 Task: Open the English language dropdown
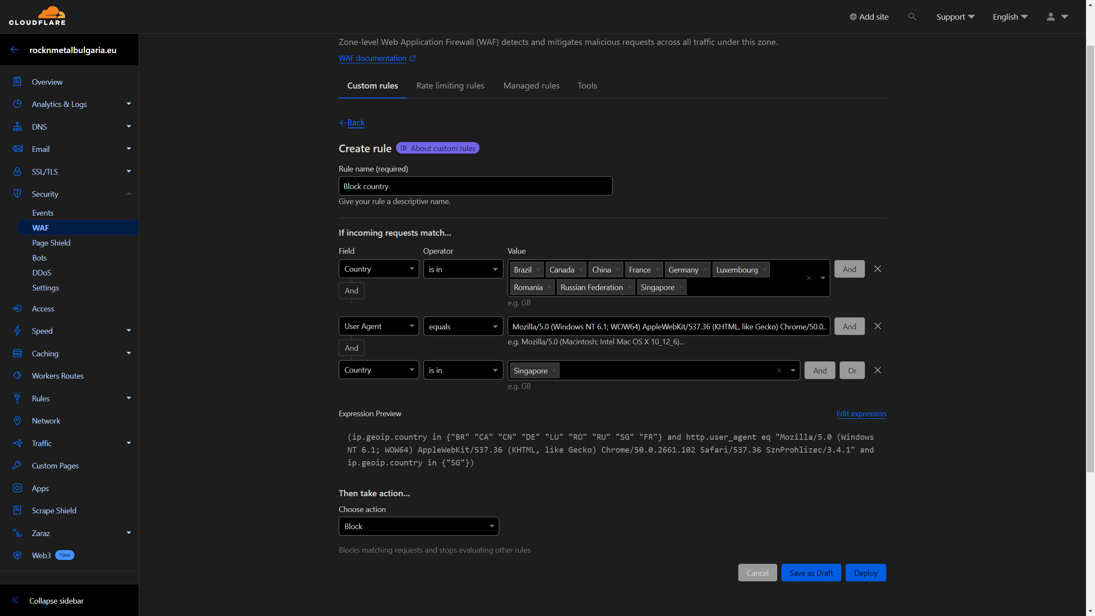(1009, 17)
